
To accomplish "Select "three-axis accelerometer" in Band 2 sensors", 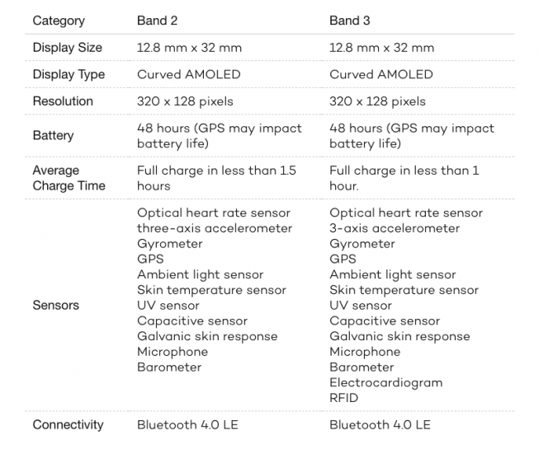I will pyautogui.click(x=215, y=228).
